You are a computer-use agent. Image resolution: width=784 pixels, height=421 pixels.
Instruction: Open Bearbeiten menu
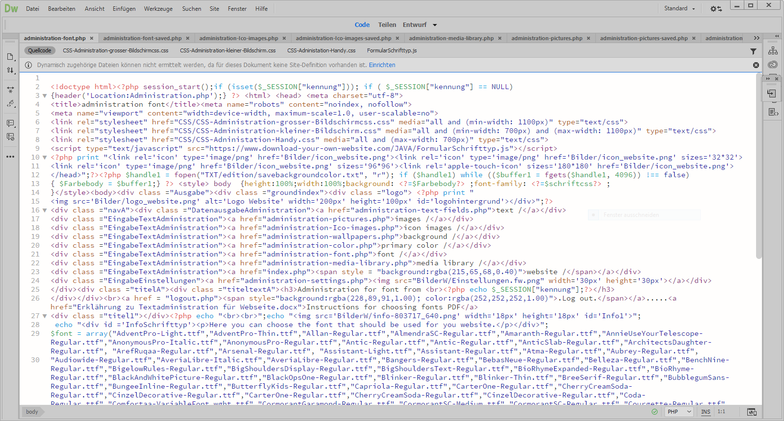(62, 9)
